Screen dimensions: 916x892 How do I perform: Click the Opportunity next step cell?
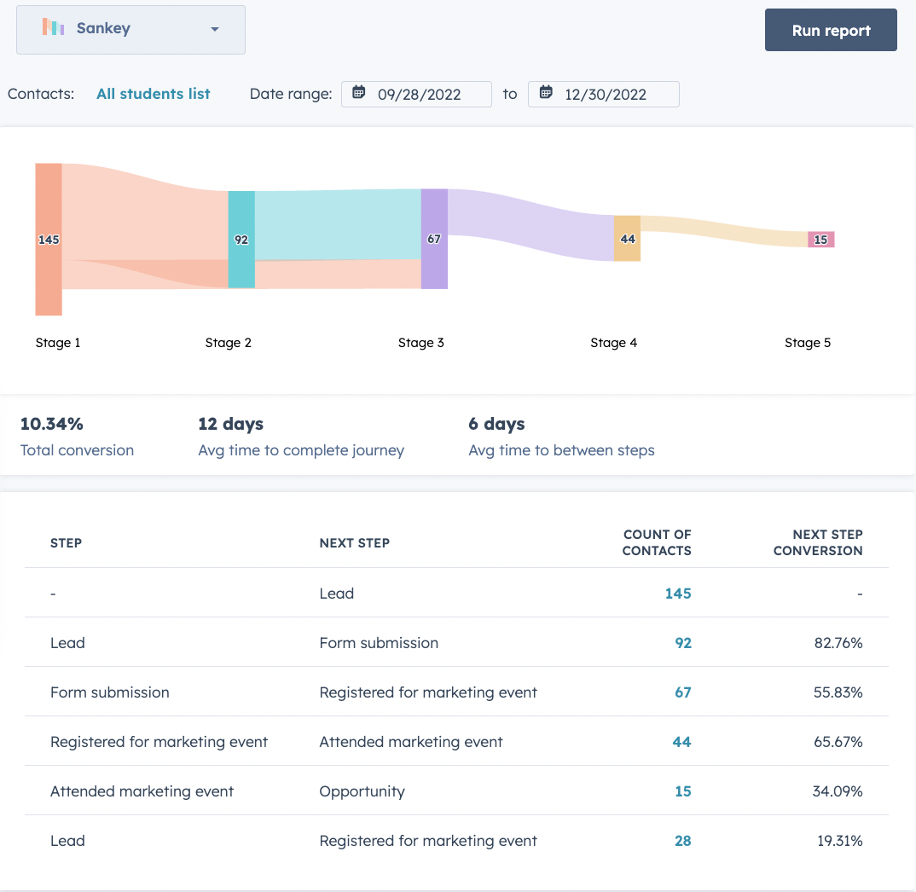point(362,791)
